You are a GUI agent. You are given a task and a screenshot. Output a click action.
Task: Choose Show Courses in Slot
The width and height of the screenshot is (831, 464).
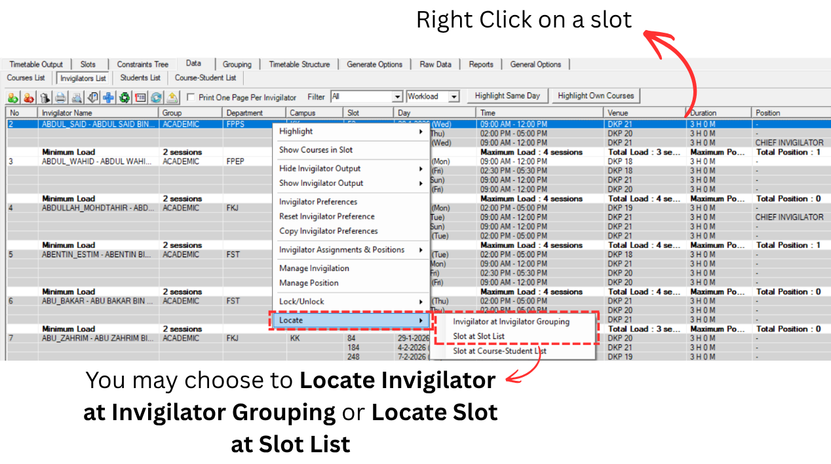(351, 150)
